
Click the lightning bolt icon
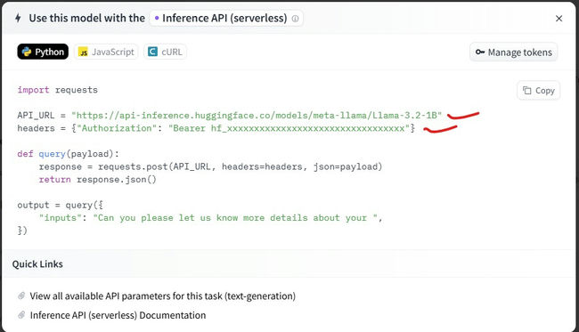point(18,18)
